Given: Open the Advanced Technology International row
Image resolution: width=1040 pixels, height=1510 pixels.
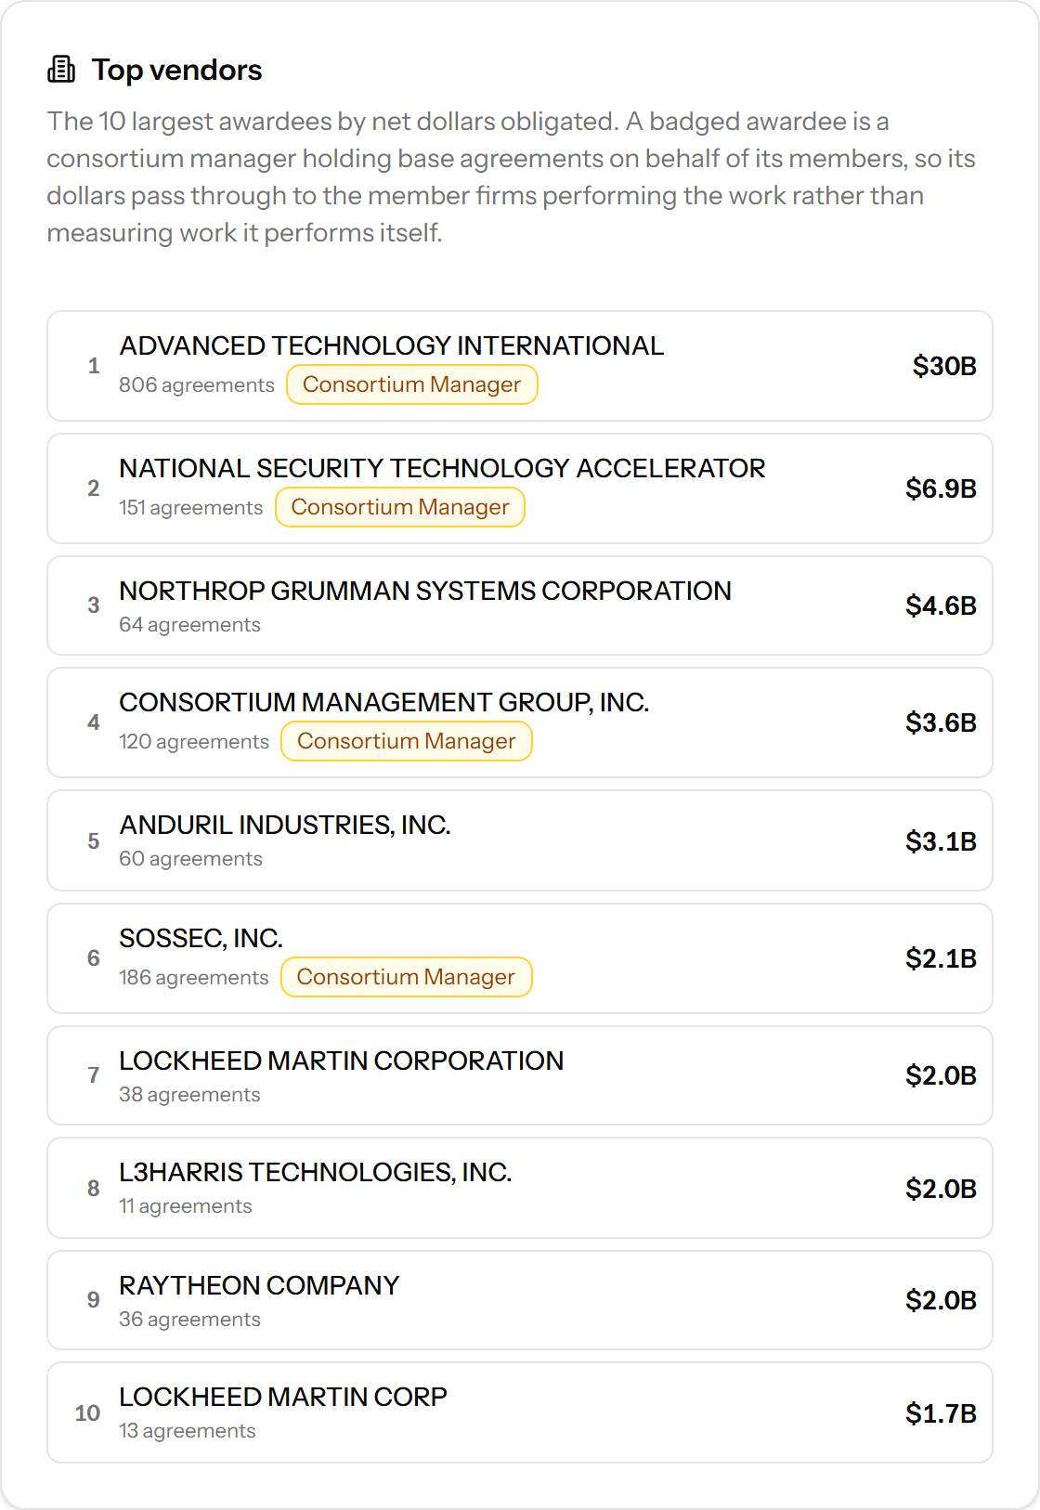Looking at the screenshot, I should coord(520,366).
